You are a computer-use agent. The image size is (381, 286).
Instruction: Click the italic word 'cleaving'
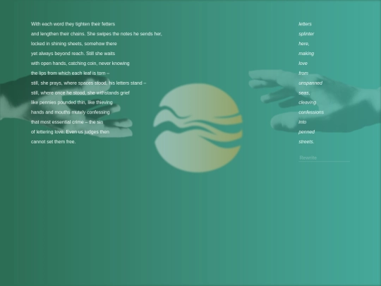(x=308, y=102)
